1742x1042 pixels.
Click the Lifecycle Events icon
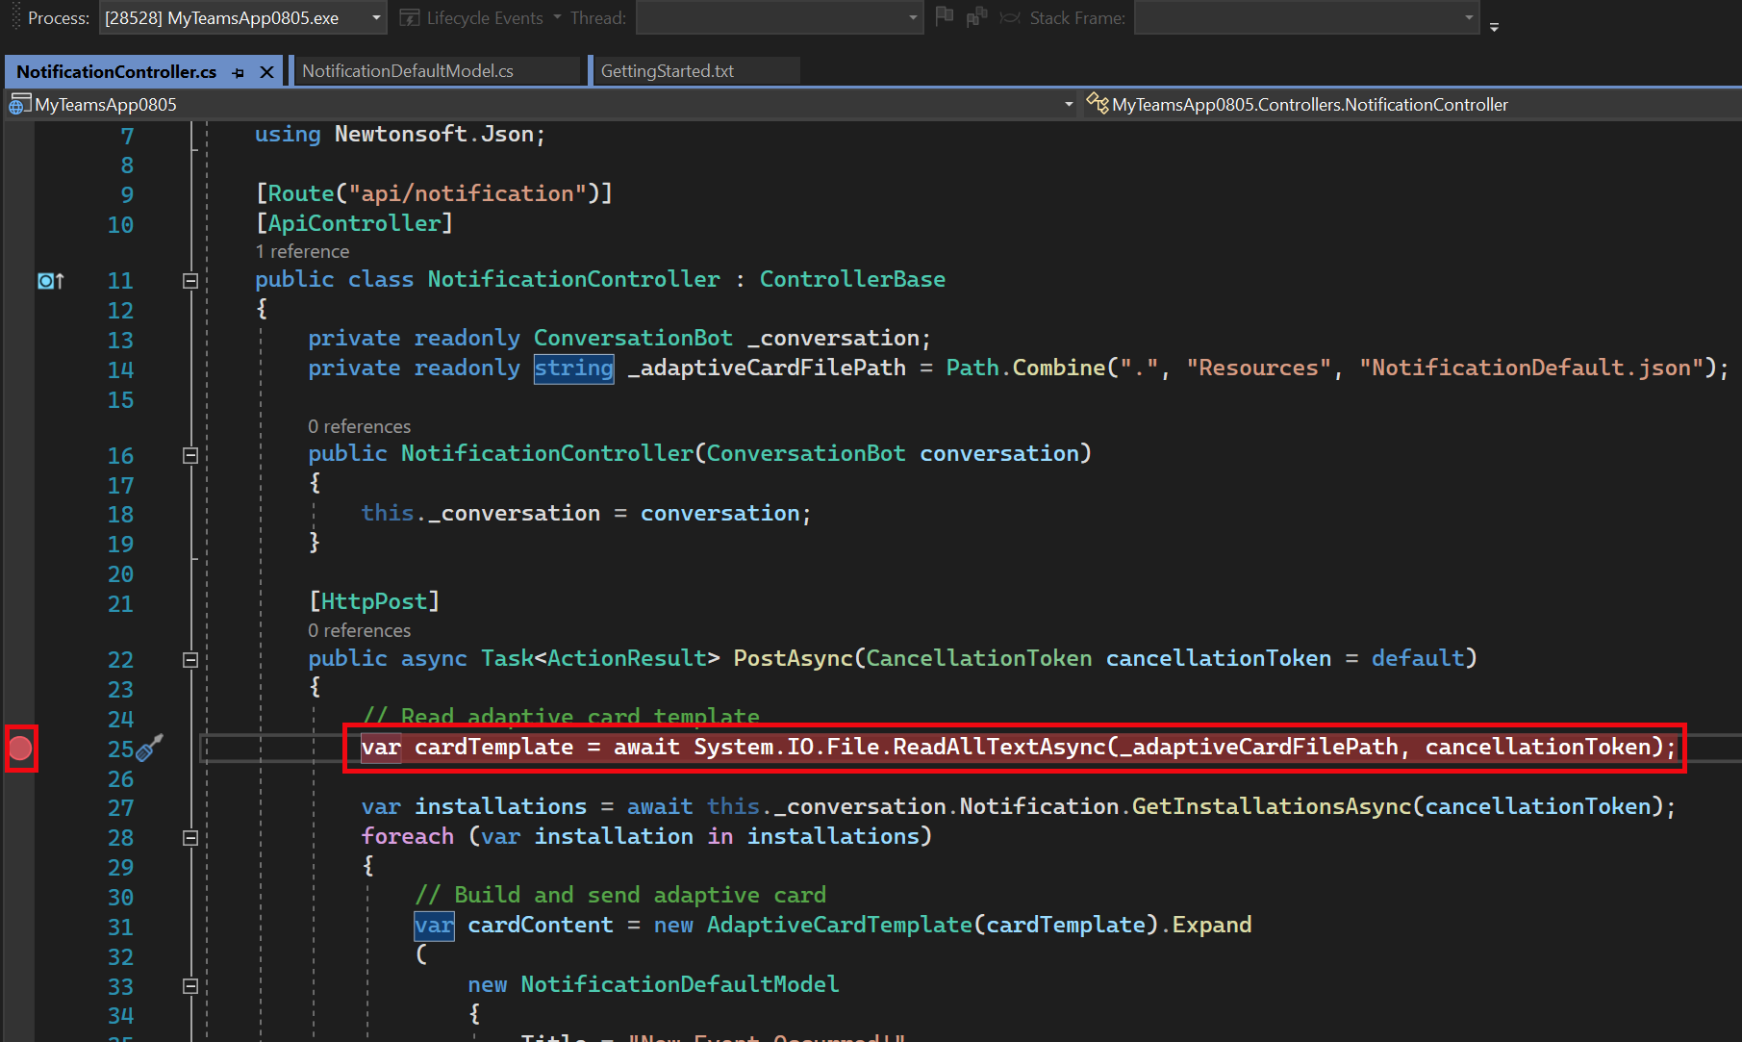click(410, 18)
